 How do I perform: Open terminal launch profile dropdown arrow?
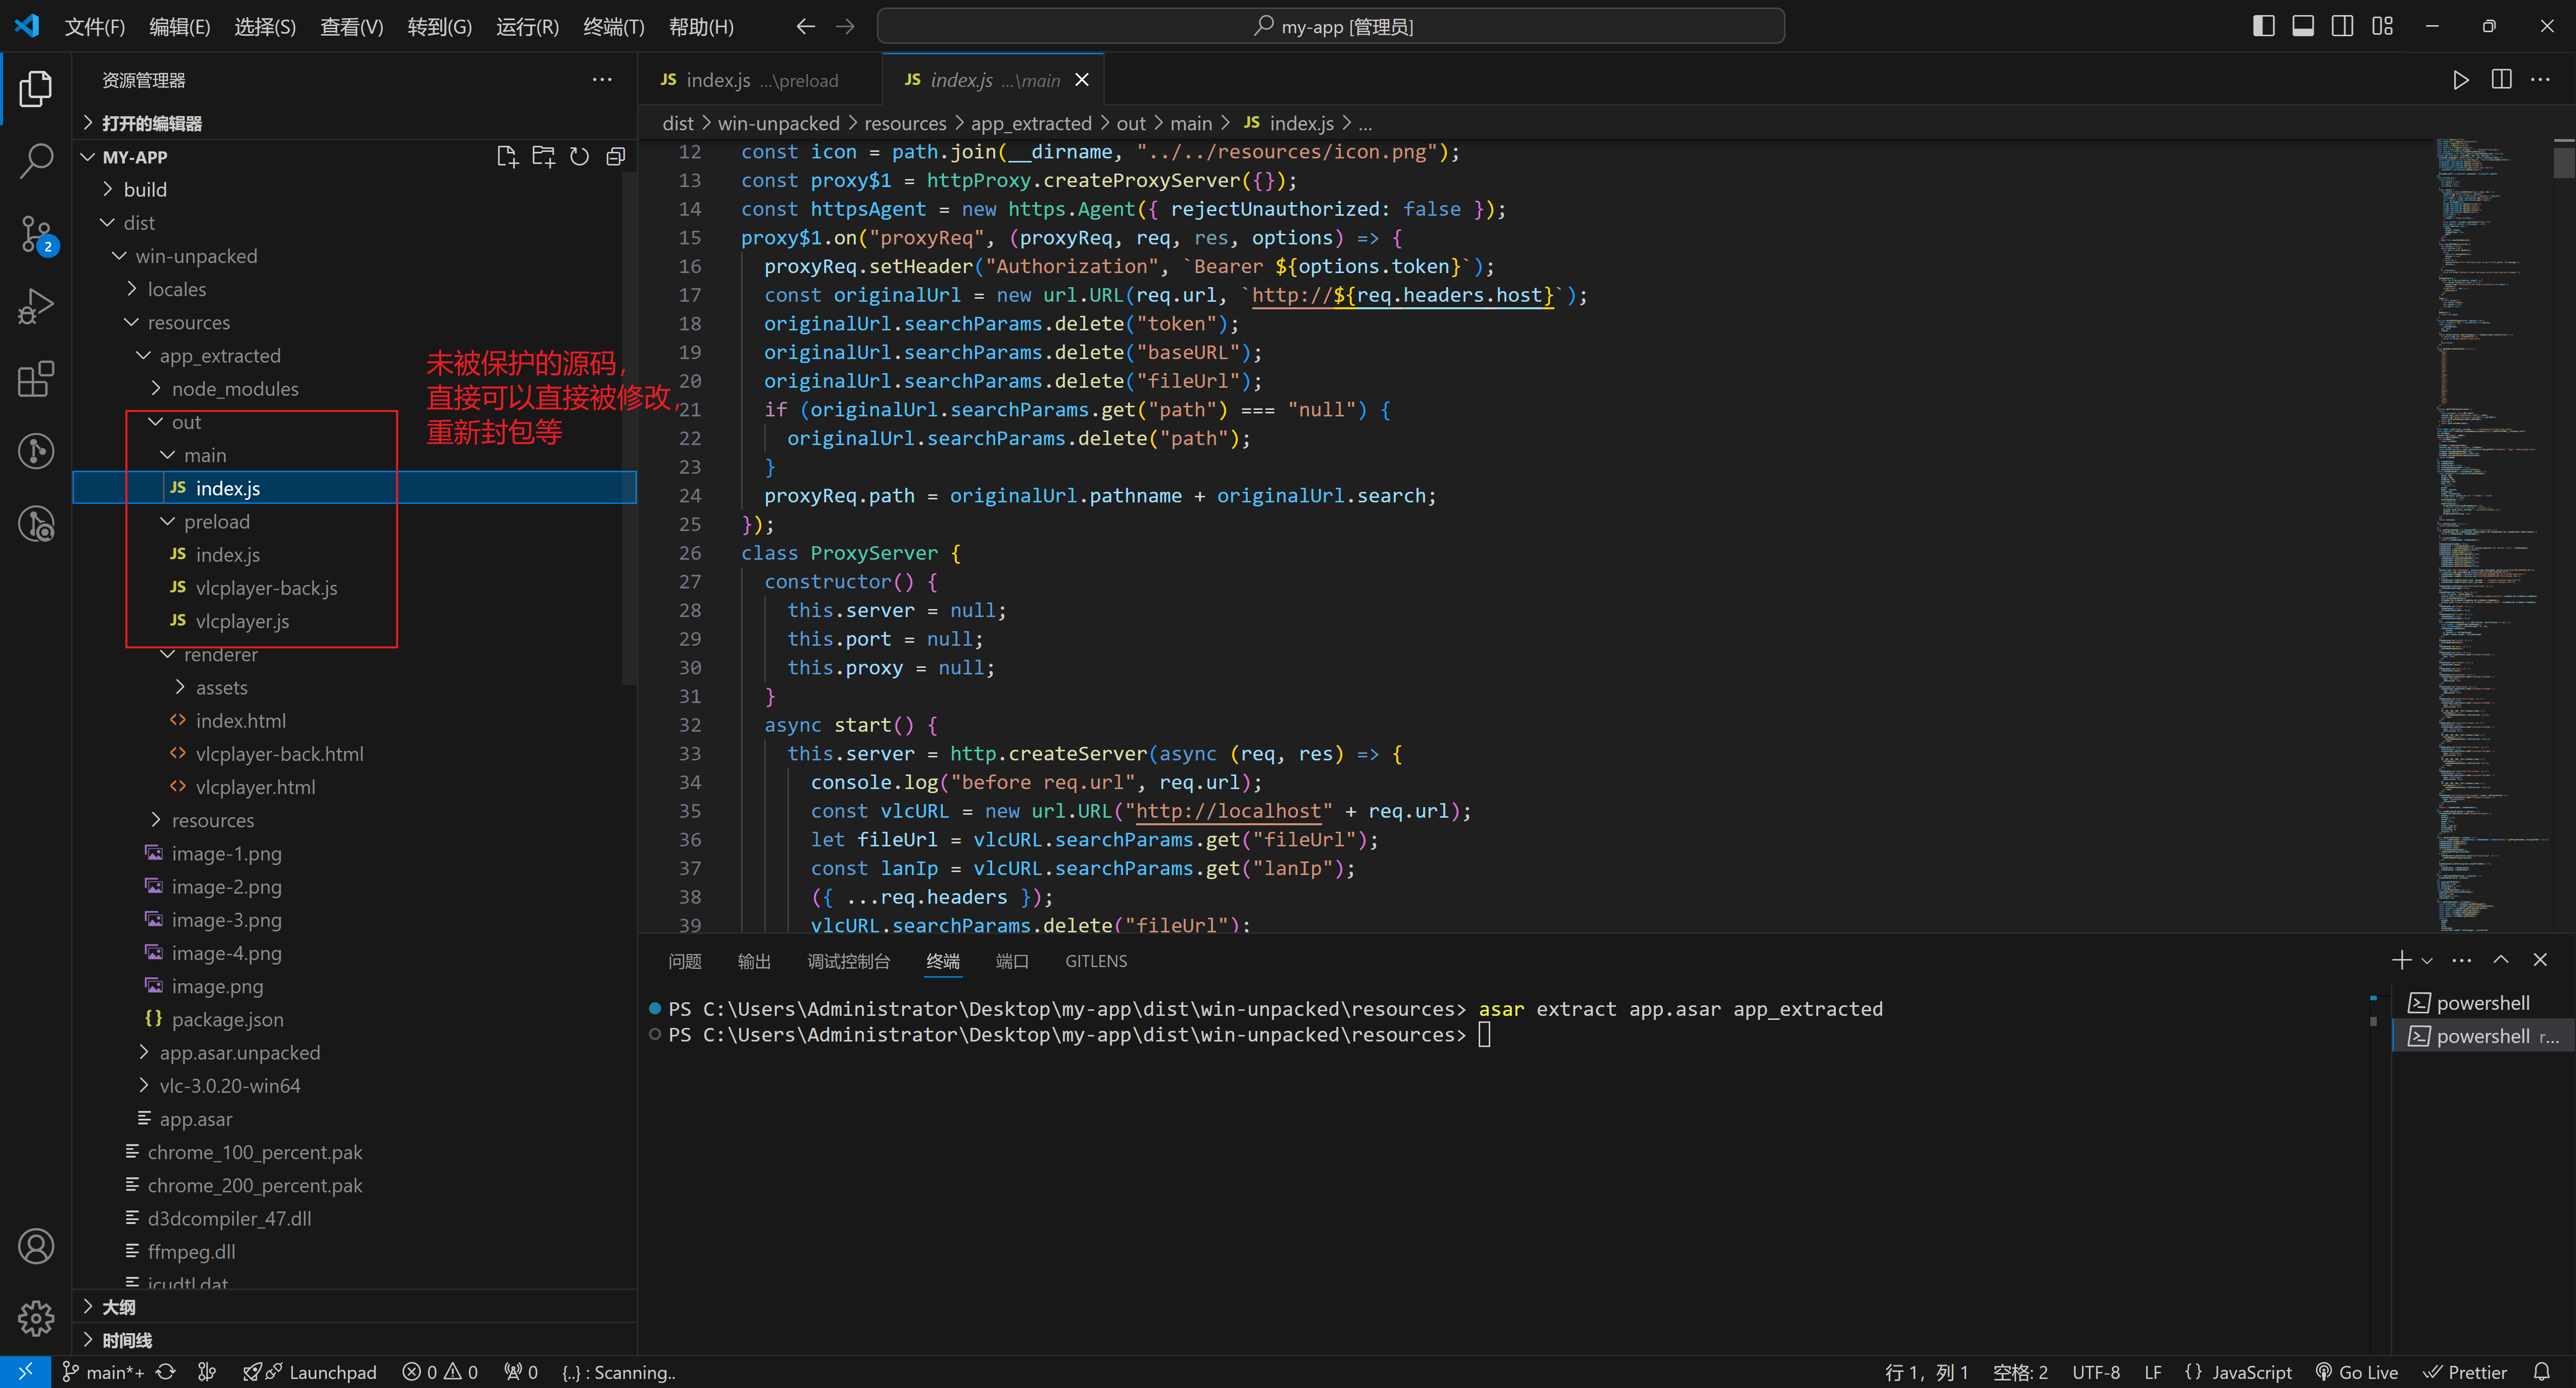[2426, 961]
